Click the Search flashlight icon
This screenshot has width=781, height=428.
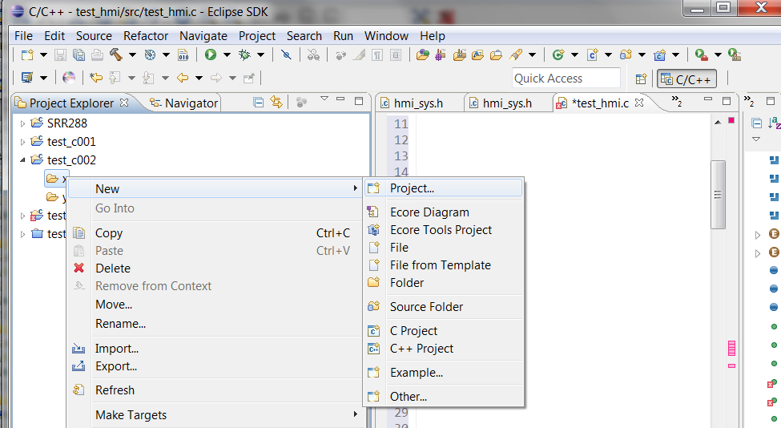pos(516,55)
